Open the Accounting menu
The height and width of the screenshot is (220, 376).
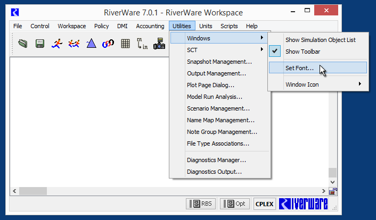coord(150,26)
